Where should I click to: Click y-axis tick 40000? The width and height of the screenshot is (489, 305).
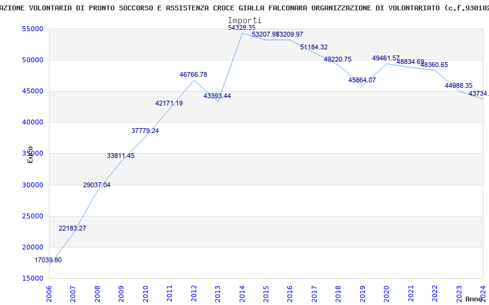click(x=33, y=123)
